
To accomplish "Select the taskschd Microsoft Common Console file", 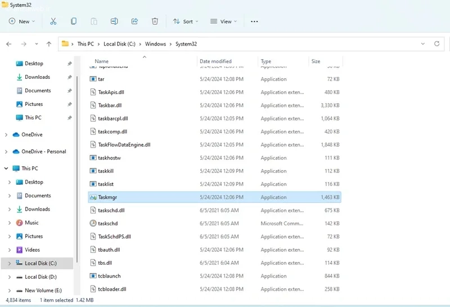I will pyautogui.click(x=107, y=224).
